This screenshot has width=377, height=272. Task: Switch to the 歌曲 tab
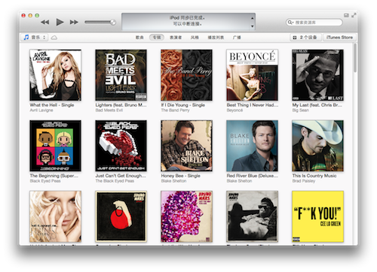[139, 38]
